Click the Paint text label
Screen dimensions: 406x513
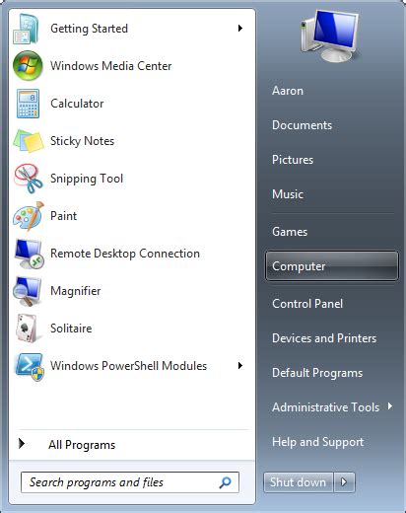tap(63, 216)
